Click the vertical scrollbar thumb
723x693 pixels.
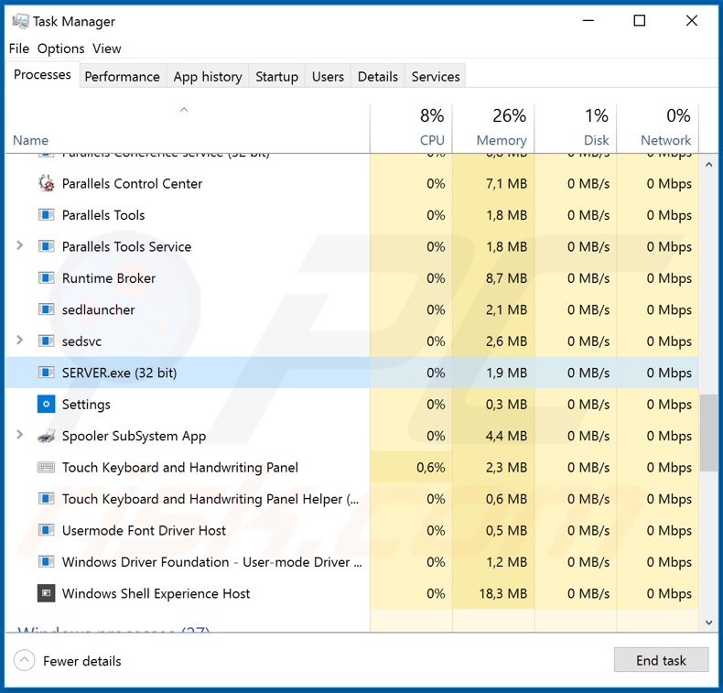(708, 432)
